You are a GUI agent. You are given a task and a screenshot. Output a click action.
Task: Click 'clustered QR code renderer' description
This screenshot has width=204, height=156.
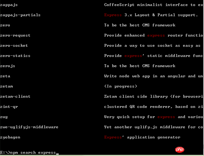[x=154, y=107]
